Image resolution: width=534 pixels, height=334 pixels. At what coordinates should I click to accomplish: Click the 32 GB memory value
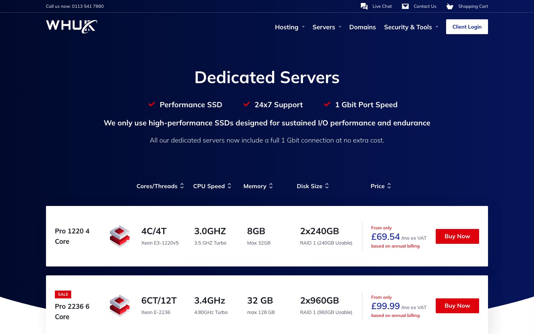(260, 301)
